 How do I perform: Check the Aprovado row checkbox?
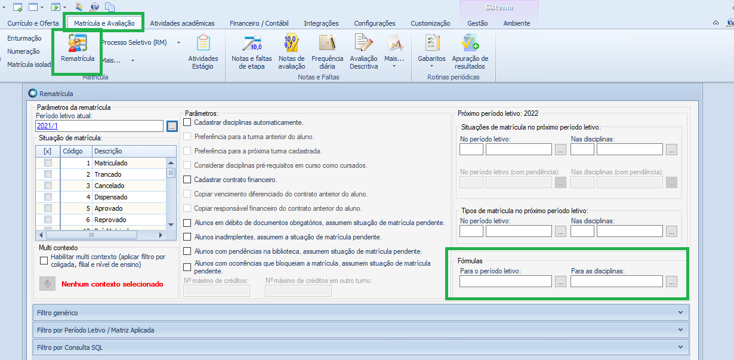(48, 208)
